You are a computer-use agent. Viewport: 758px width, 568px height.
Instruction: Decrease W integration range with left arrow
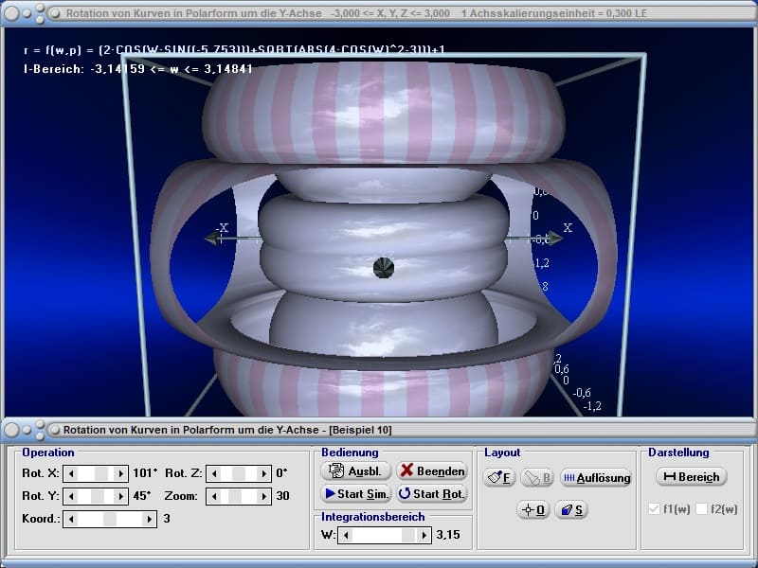point(346,535)
